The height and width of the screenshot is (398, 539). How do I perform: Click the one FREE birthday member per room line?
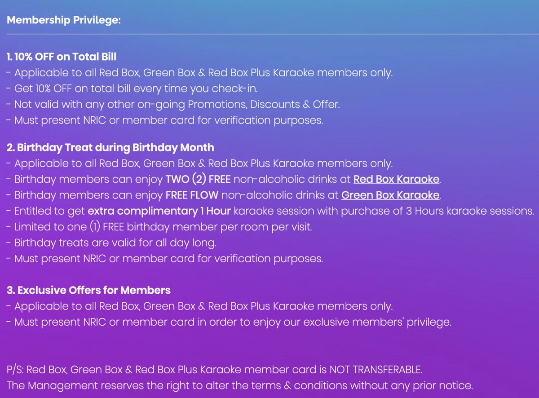(x=159, y=227)
